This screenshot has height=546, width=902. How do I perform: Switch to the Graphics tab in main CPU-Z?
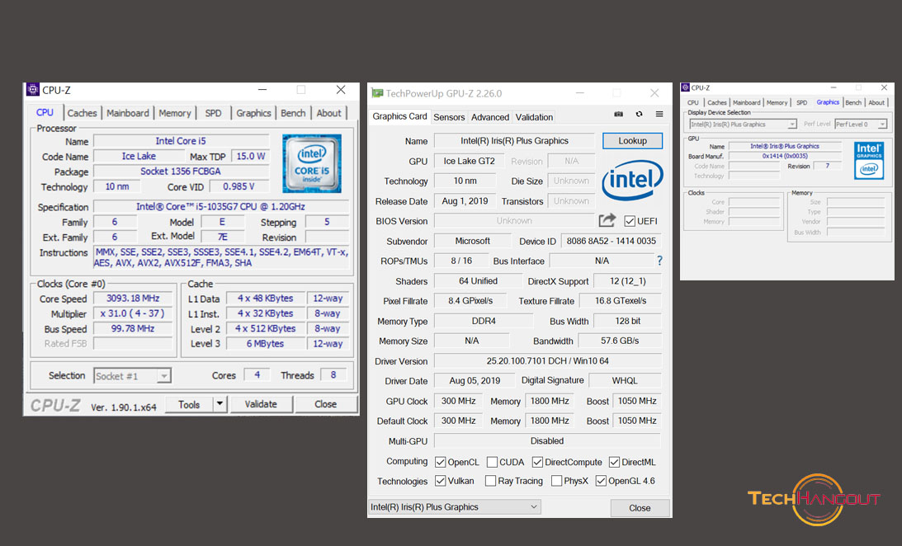(x=253, y=113)
